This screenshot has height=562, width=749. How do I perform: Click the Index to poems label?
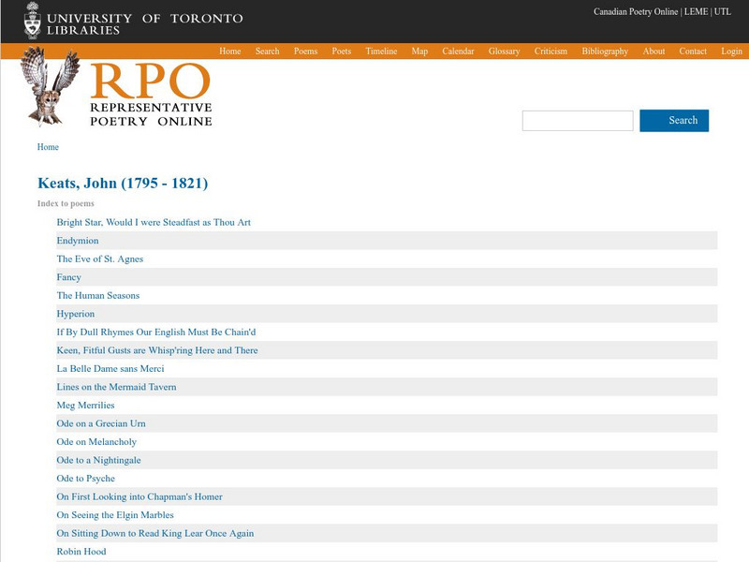click(x=66, y=203)
